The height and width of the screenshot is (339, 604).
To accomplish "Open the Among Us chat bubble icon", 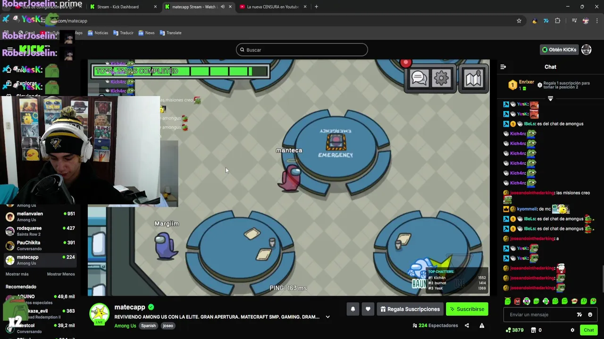I will 419,78.
